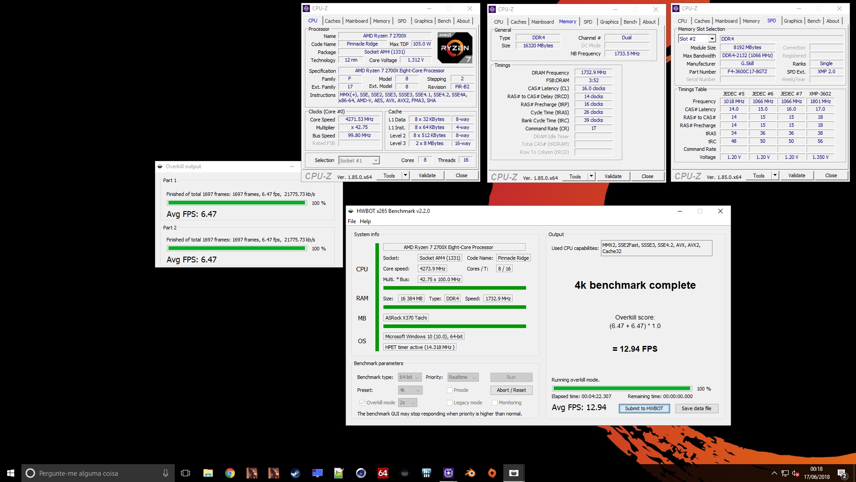The image size is (856, 482).
Task: Click the Part 2 progress bar
Action: point(237,249)
